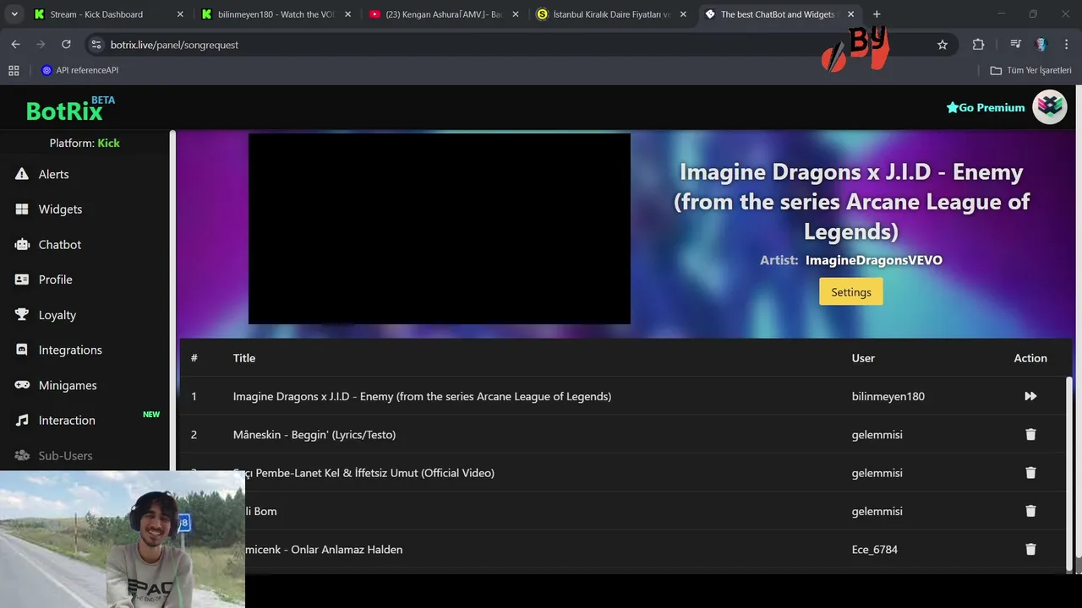Image resolution: width=1082 pixels, height=608 pixels.
Task: Click the Måneskin - Beggin' title
Action: point(314,434)
